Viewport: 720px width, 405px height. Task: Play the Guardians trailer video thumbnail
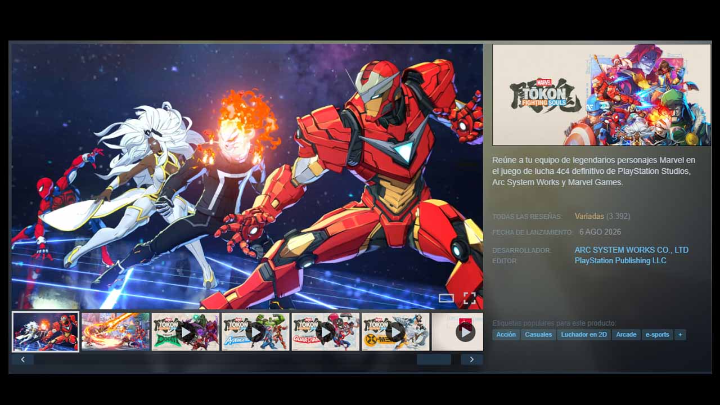pyautogui.click(x=325, y=332)
